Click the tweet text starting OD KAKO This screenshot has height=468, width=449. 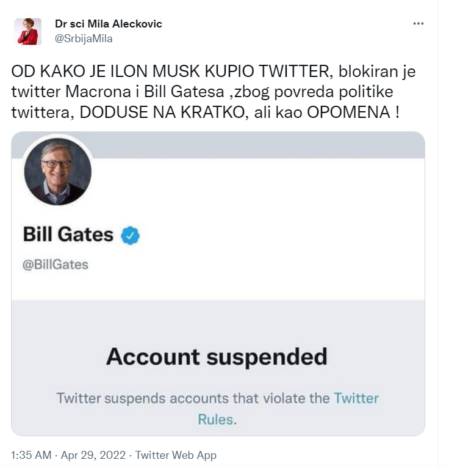[214, 92]
